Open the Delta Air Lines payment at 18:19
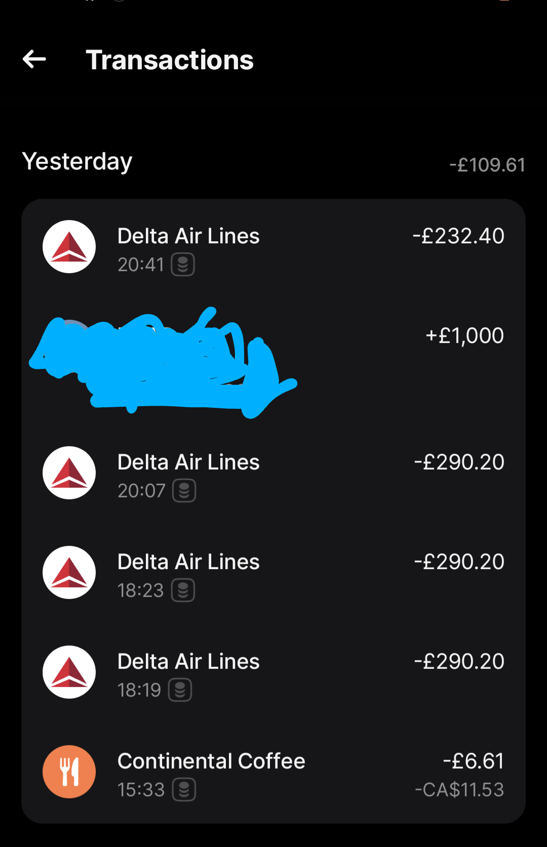The image size is (547, 847). [188, 662]
